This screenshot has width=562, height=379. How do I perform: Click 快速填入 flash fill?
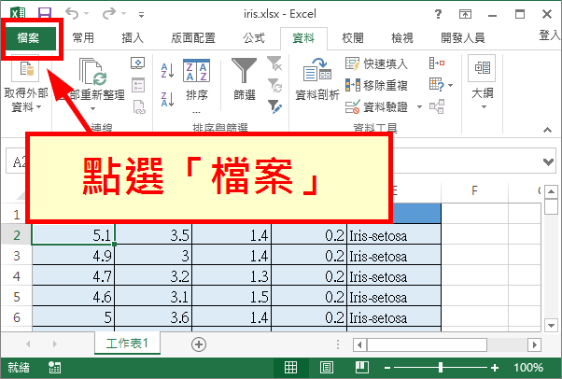tap(376, 63)
